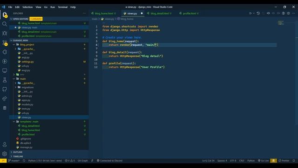Change file encoding UTF-8
The height and width of the screenshot is (168, 298).
click(x=233, y=161)
